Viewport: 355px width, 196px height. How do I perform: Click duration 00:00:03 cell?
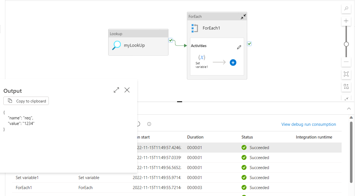tap(195, 188)
